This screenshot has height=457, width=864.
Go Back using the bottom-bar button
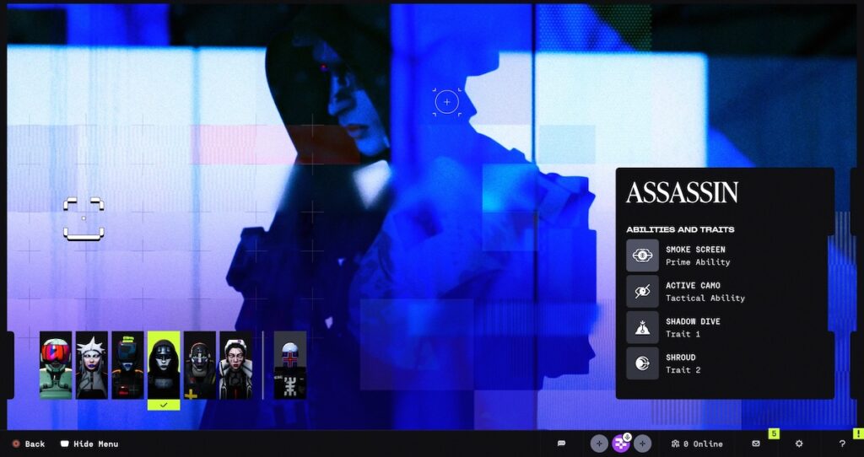(29, 444)
